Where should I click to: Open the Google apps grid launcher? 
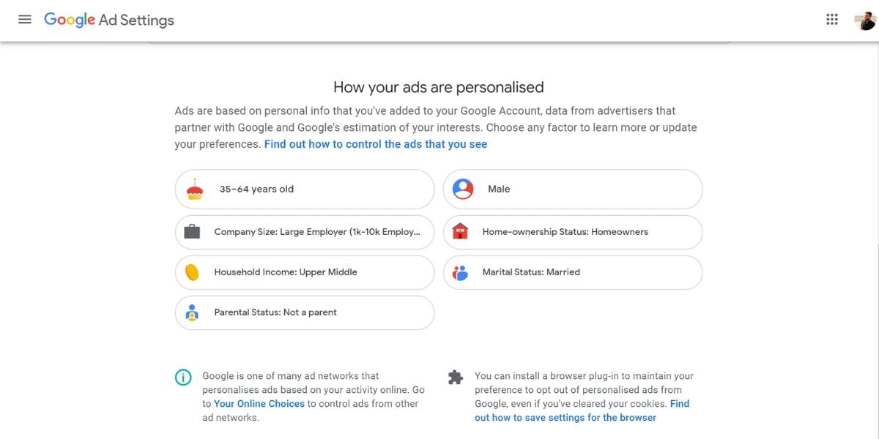pos(832,19)
